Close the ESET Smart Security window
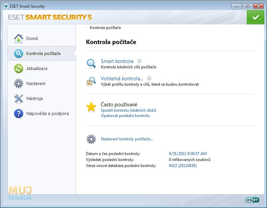The image size is (267, 208). pos(258,6)
